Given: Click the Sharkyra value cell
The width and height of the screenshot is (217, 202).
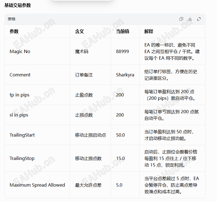Looking at the screenshot, I should point(125,75).
